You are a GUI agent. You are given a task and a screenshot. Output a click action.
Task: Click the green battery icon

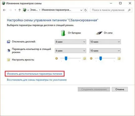click(63, 33)
